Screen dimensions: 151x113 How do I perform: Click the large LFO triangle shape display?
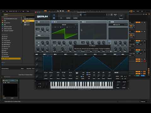tap(93, 63)
